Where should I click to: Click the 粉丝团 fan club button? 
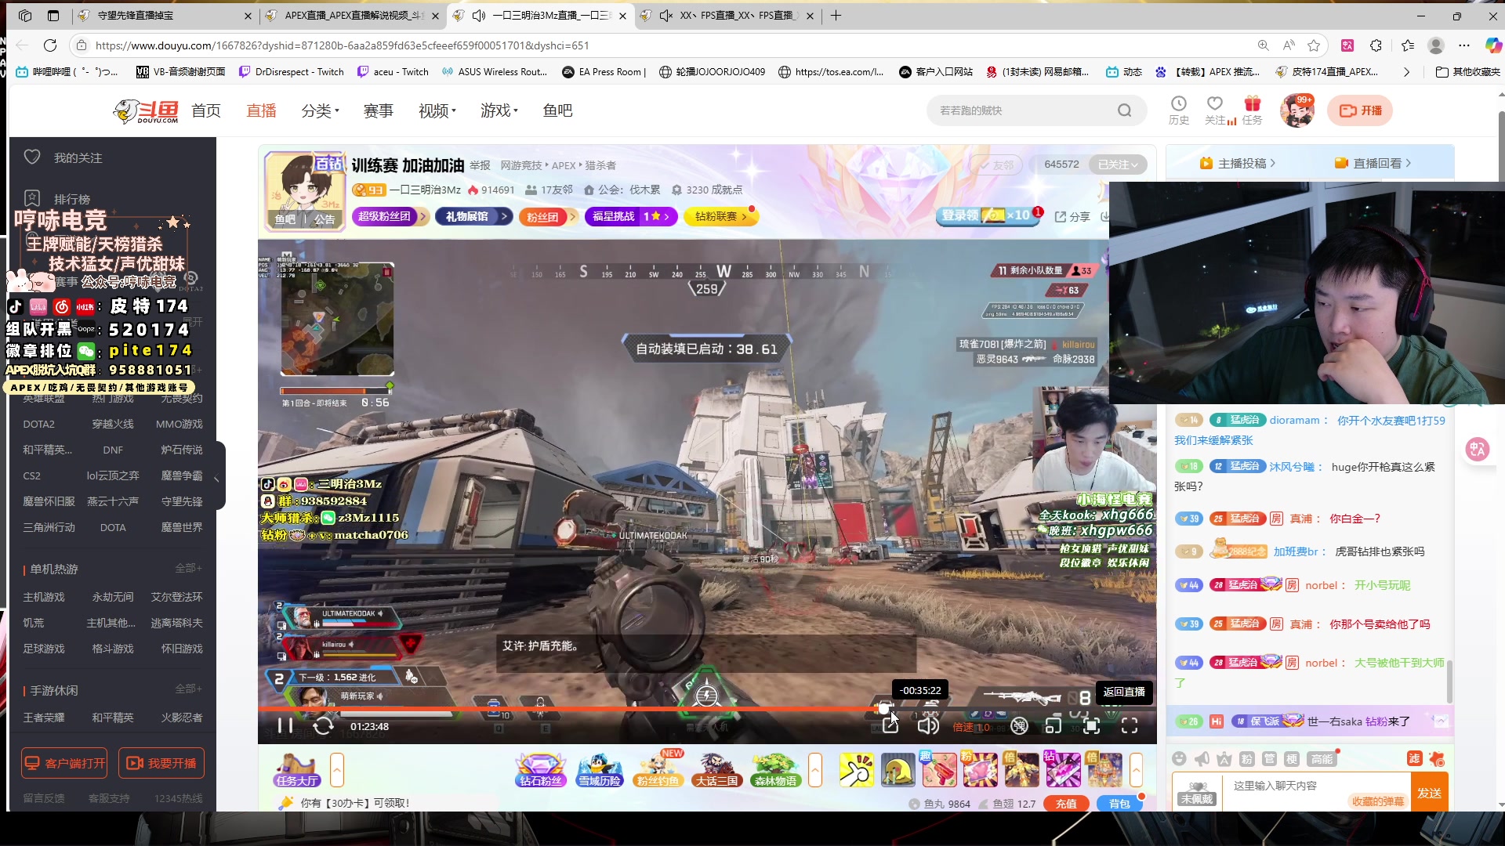tap(547, 217)
